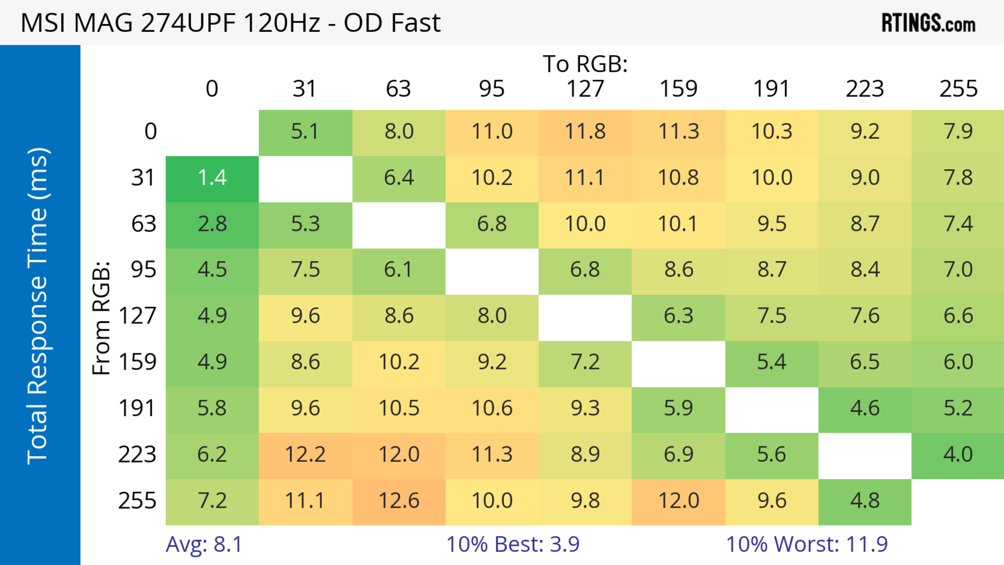Click the 5.1 cell in the top row
Image resolution: width=1004 pixels, height=565 pixels.
pos(305,132)
